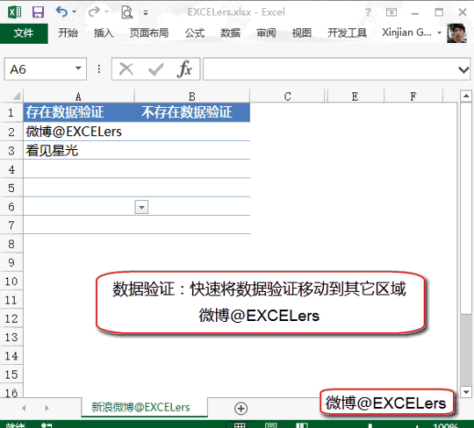474x428 pixels.
Task: Select the row 6 header
Action: point(11,206)
